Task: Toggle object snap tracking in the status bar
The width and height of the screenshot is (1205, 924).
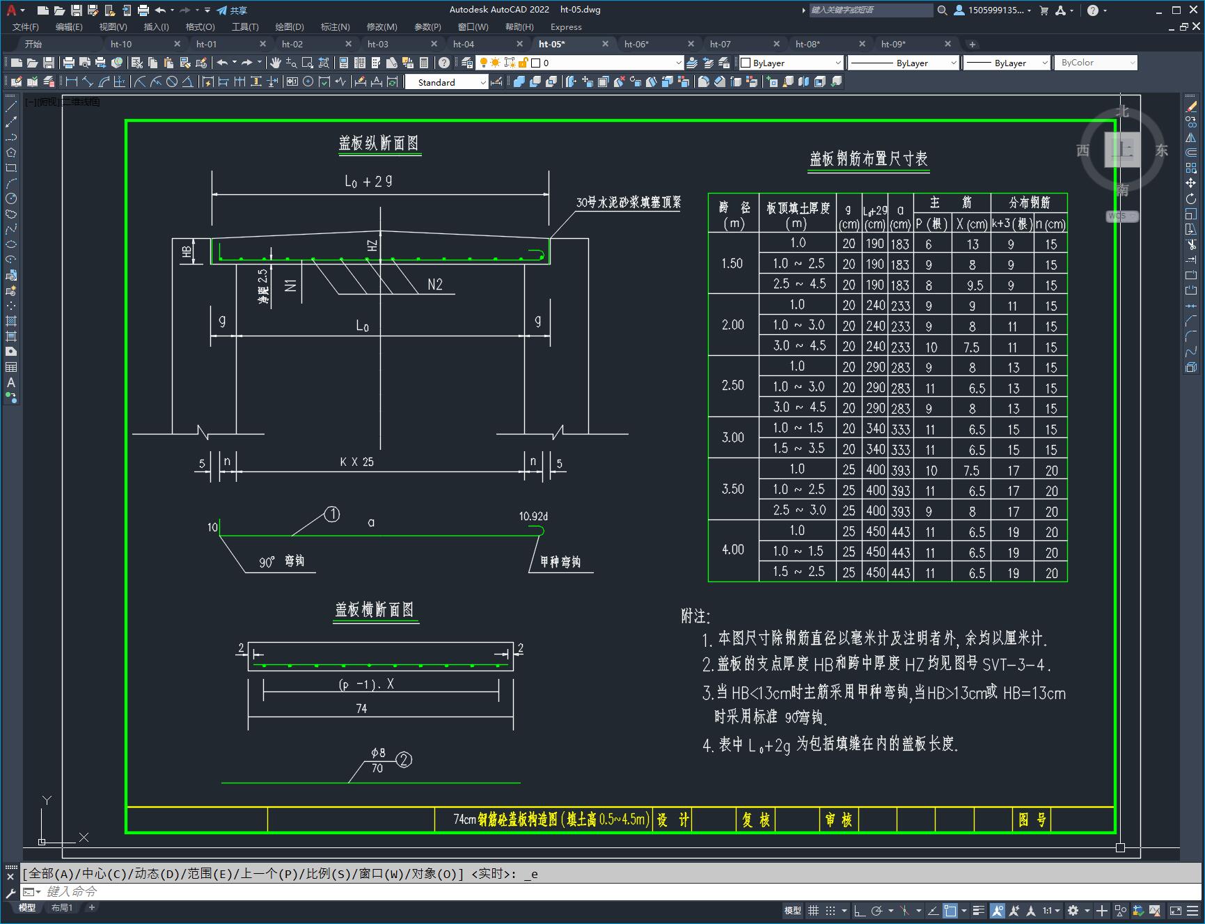Action: click(933, 910)
